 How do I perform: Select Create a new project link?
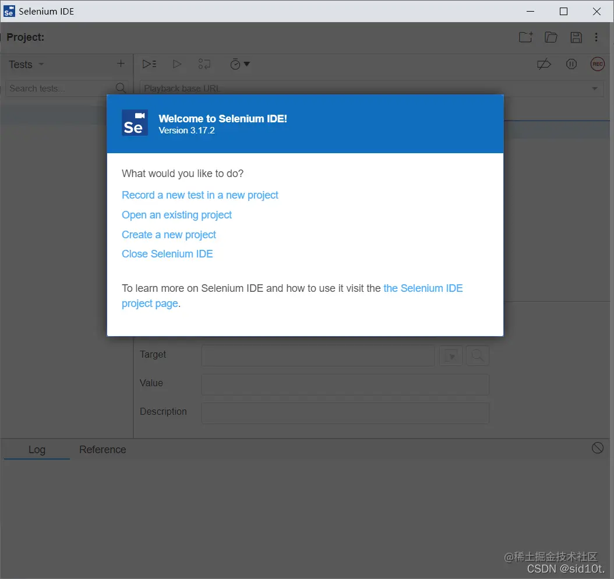[169, 235]
